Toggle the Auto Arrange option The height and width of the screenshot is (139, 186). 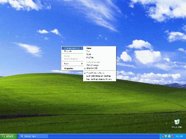click(99, 65)
